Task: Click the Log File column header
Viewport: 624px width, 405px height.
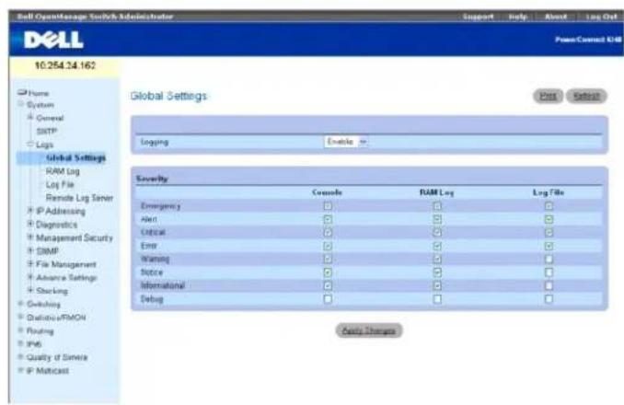Action: coord(549,192)
